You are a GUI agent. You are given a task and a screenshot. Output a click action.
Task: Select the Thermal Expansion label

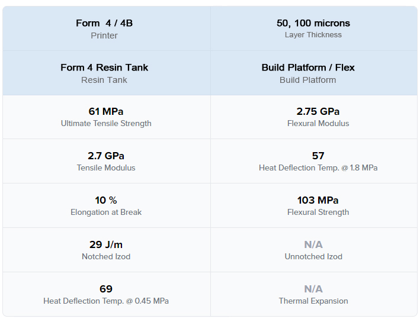coord(313,301)
